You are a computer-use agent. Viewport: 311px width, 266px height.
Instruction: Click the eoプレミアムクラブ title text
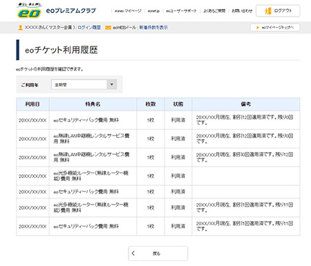[x=71, y=10]
